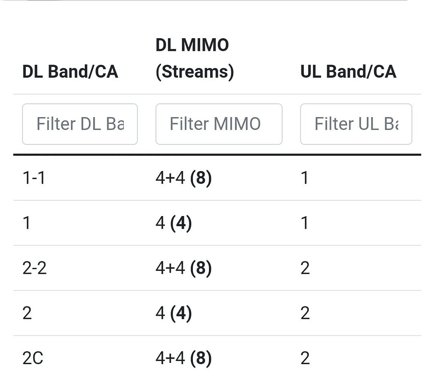The width and height of the screenshot is (434, 379).
Task: Select the 2C DL Band entry
Action: click(32, 358)
